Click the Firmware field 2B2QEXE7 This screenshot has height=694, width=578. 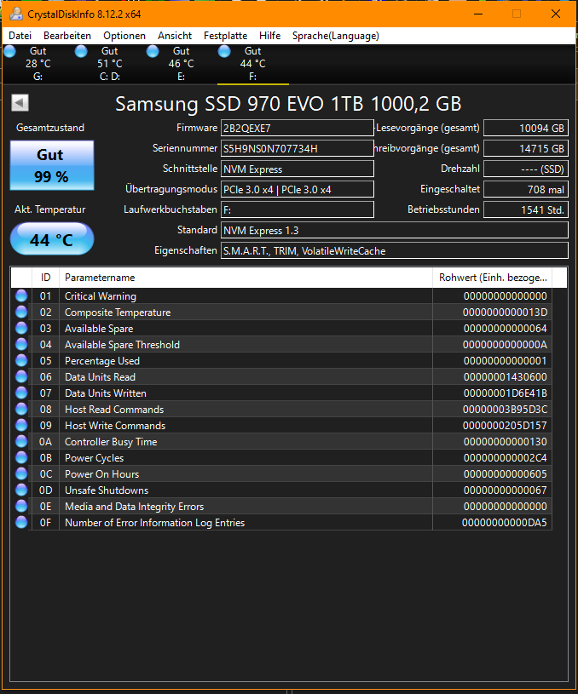pyautogui.click(x=297, y=128)
